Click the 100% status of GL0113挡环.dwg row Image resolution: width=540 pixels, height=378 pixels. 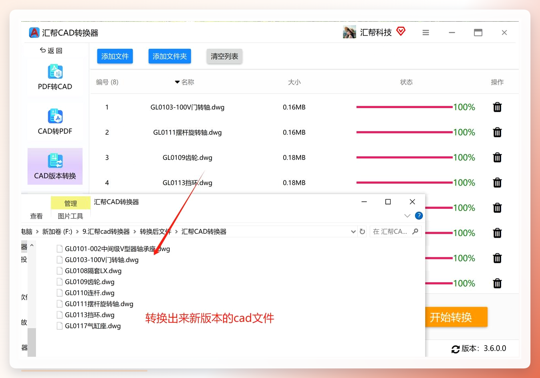(x=464, y=183)
